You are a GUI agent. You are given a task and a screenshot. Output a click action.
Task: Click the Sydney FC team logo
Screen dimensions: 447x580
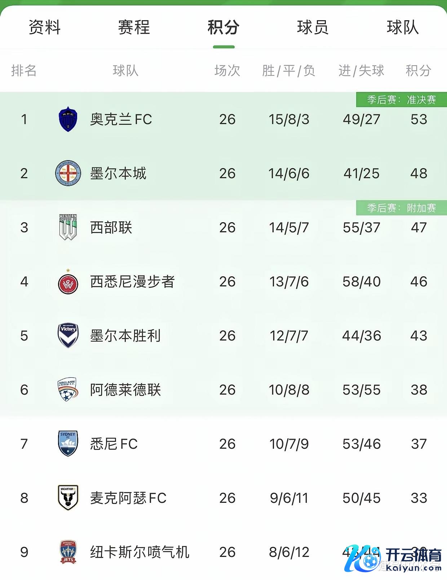[68, 444]
